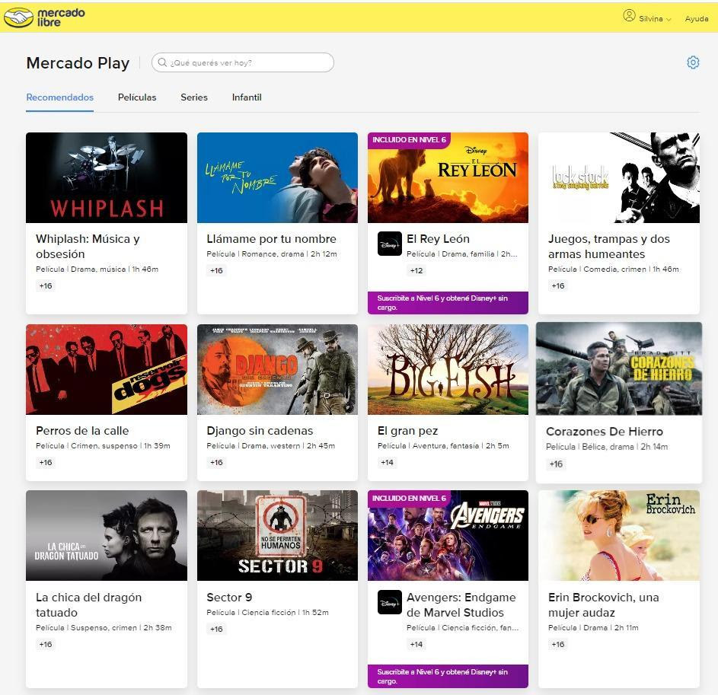Click the 'Corazones De Hierro' title
The height and width of the screenshot is (695, 718).
coord(605,432)
